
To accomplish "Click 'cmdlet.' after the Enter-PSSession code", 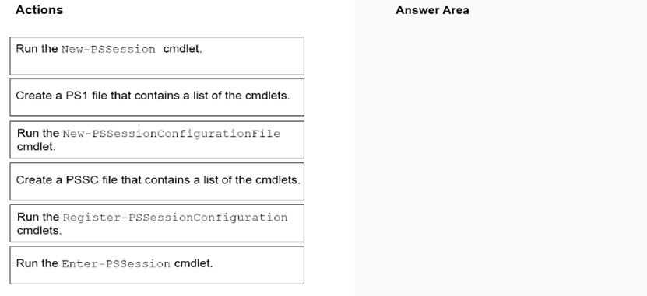I will tap(194, 263).
